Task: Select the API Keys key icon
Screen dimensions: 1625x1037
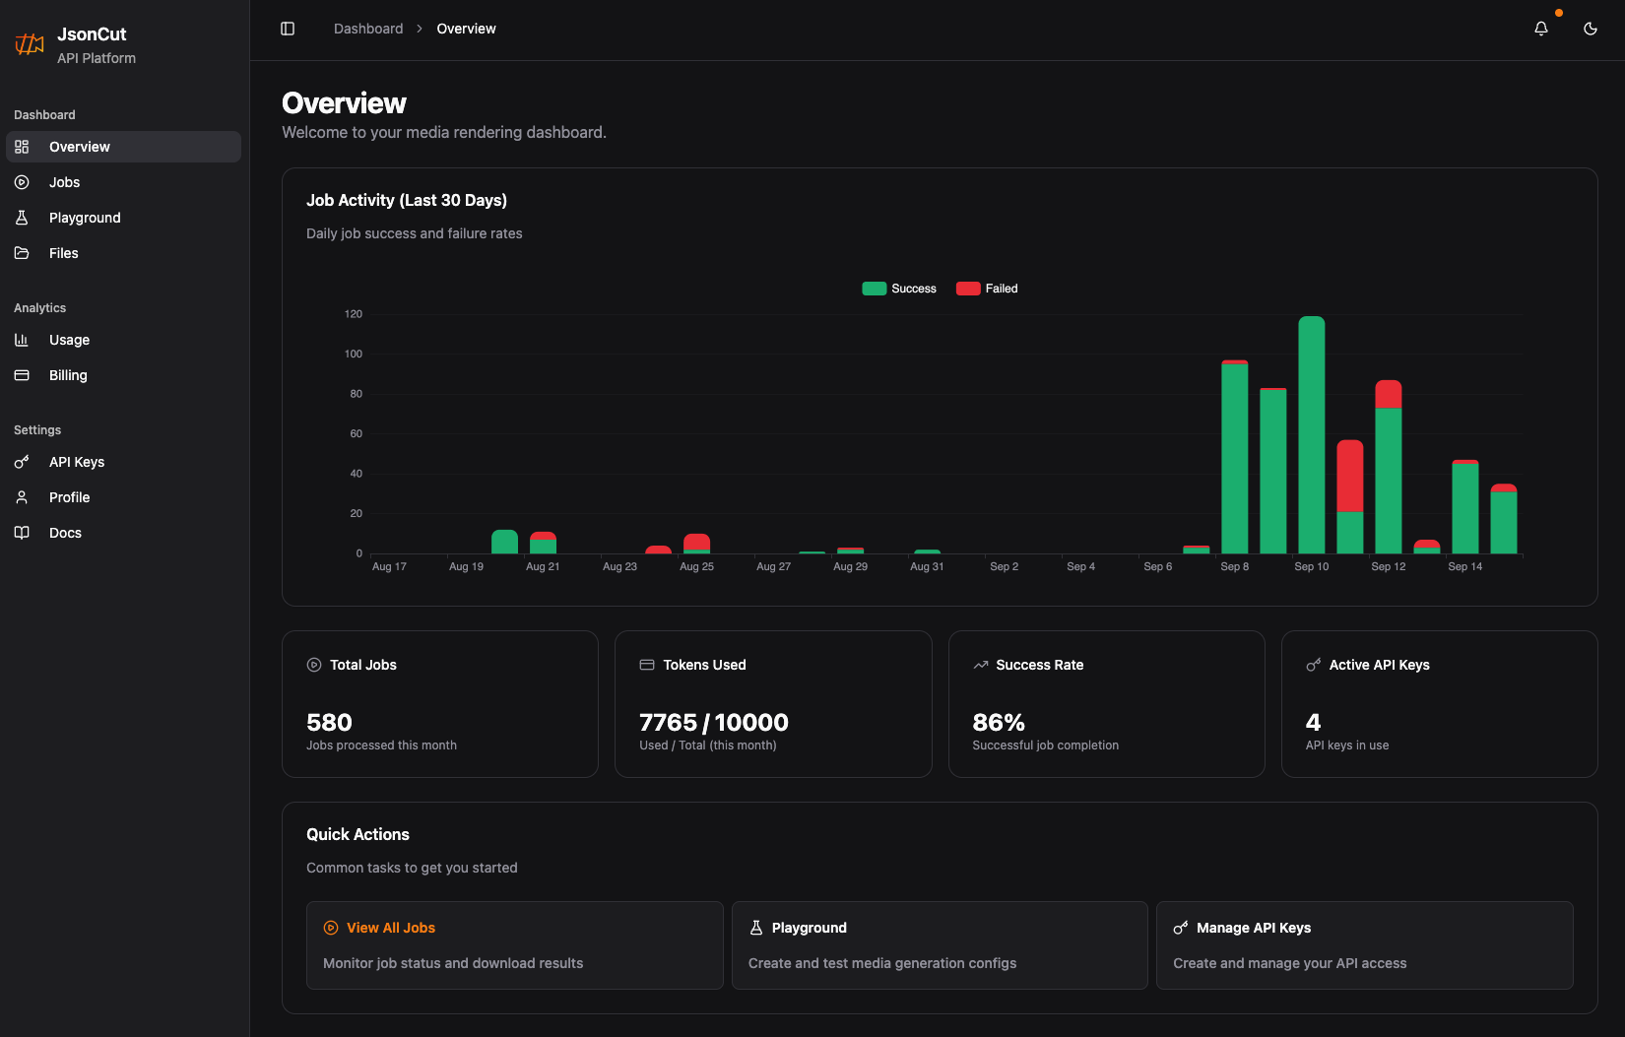Action: pyautogui.click(x=22, y=462)
